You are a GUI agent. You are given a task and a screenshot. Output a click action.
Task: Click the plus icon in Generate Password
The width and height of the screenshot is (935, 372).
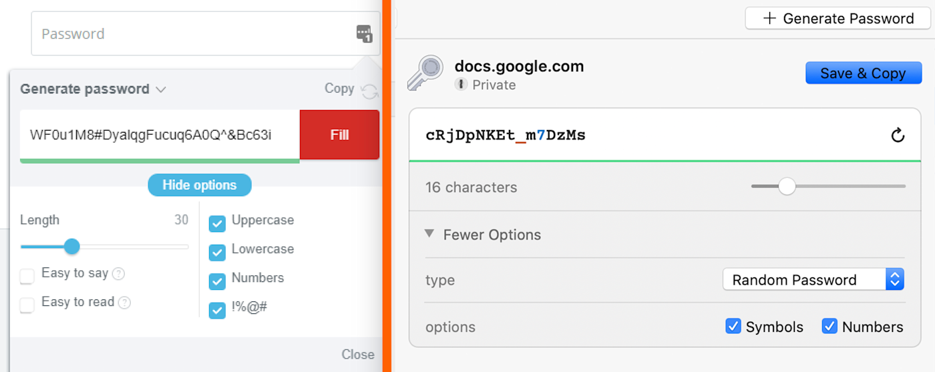769,18
